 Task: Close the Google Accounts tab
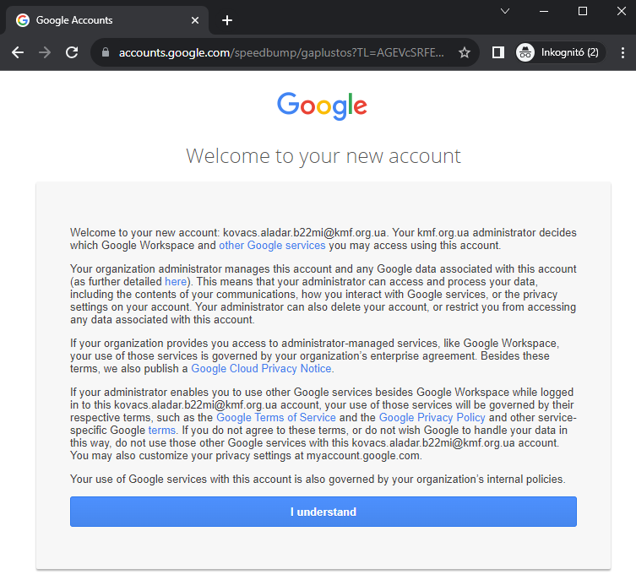click(x=195, y=20)
